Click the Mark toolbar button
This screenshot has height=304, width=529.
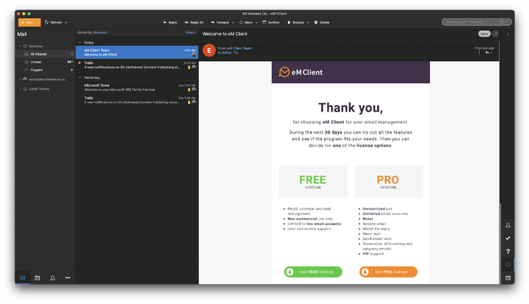pos(246,23)
